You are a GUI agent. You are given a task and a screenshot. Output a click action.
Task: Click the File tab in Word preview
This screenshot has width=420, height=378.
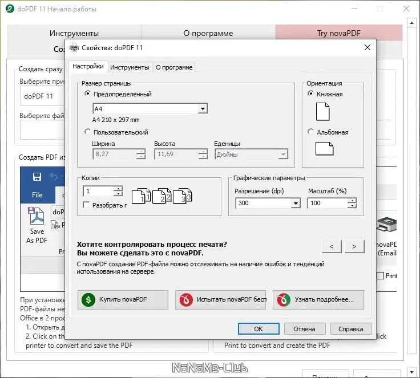tap(37, 194)
